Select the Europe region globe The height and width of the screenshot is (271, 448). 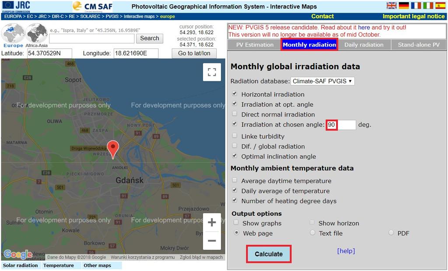point(13,35)
